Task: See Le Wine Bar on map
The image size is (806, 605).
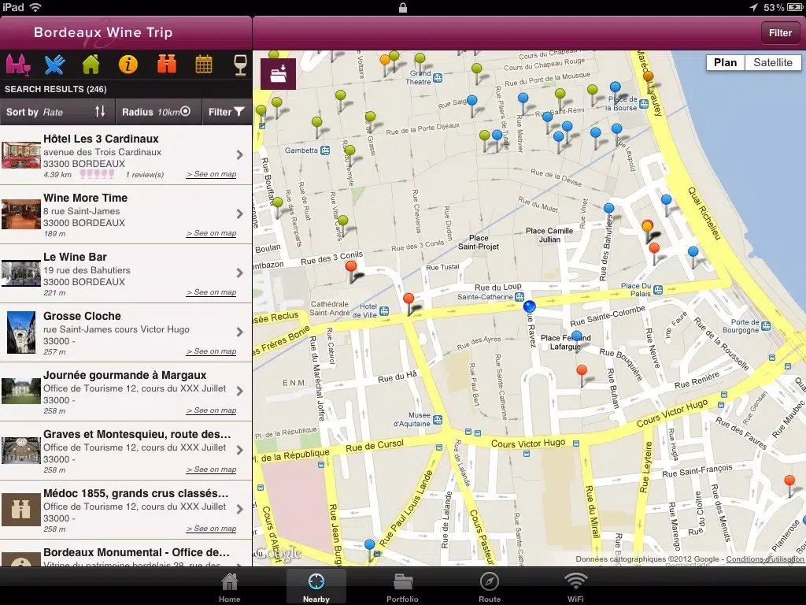Action: 211,293
